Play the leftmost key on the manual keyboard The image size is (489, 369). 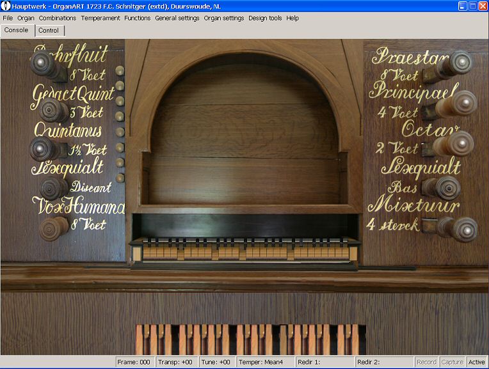coord(147,252)
